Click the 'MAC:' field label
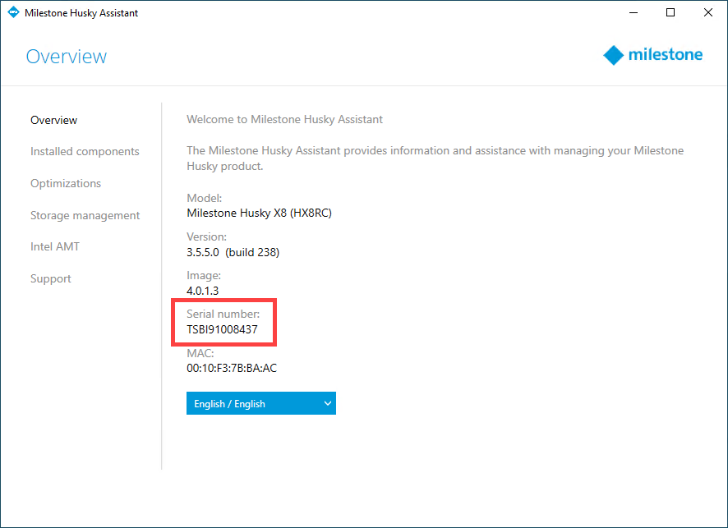Image resolution: width=728 pixels, height=528 pixels. click(200, 353)
